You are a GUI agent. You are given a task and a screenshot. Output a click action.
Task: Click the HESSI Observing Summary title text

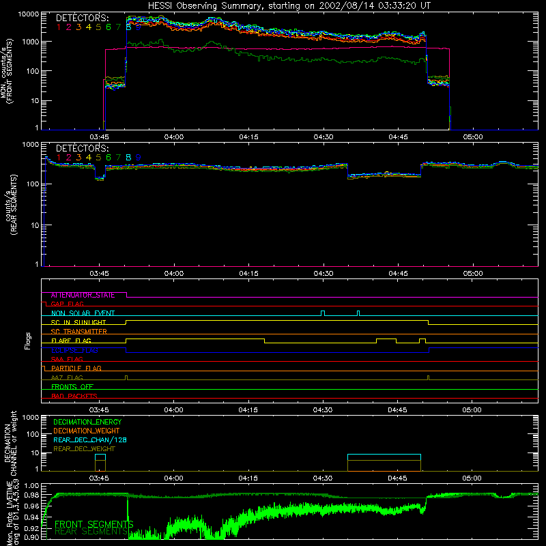(x=289, y=5)
